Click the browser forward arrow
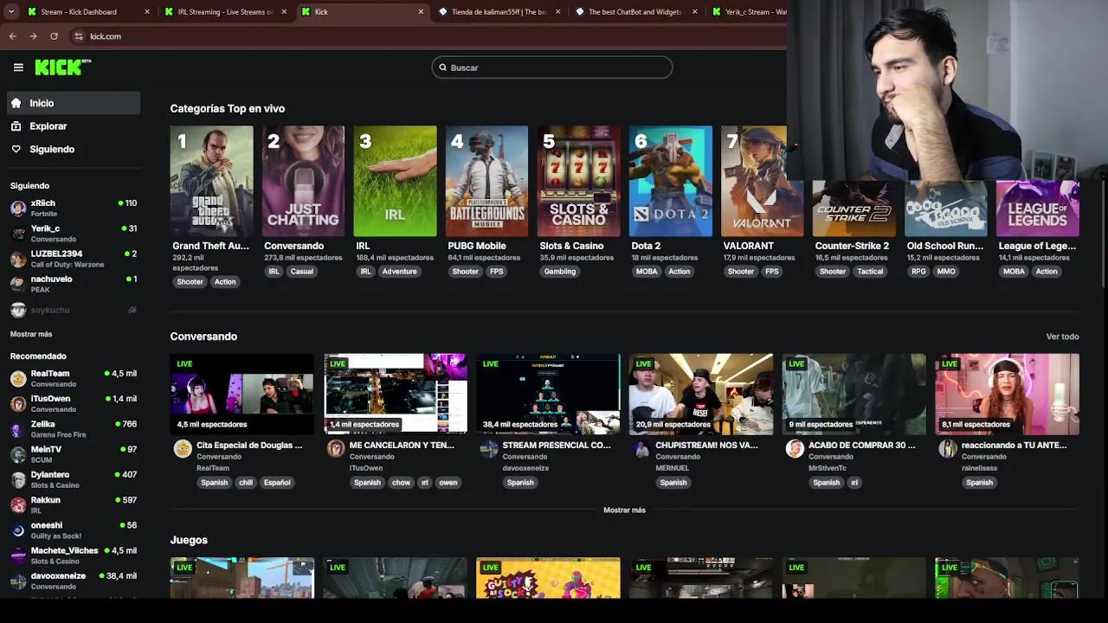1108x623 pixels. click(33, 36)
